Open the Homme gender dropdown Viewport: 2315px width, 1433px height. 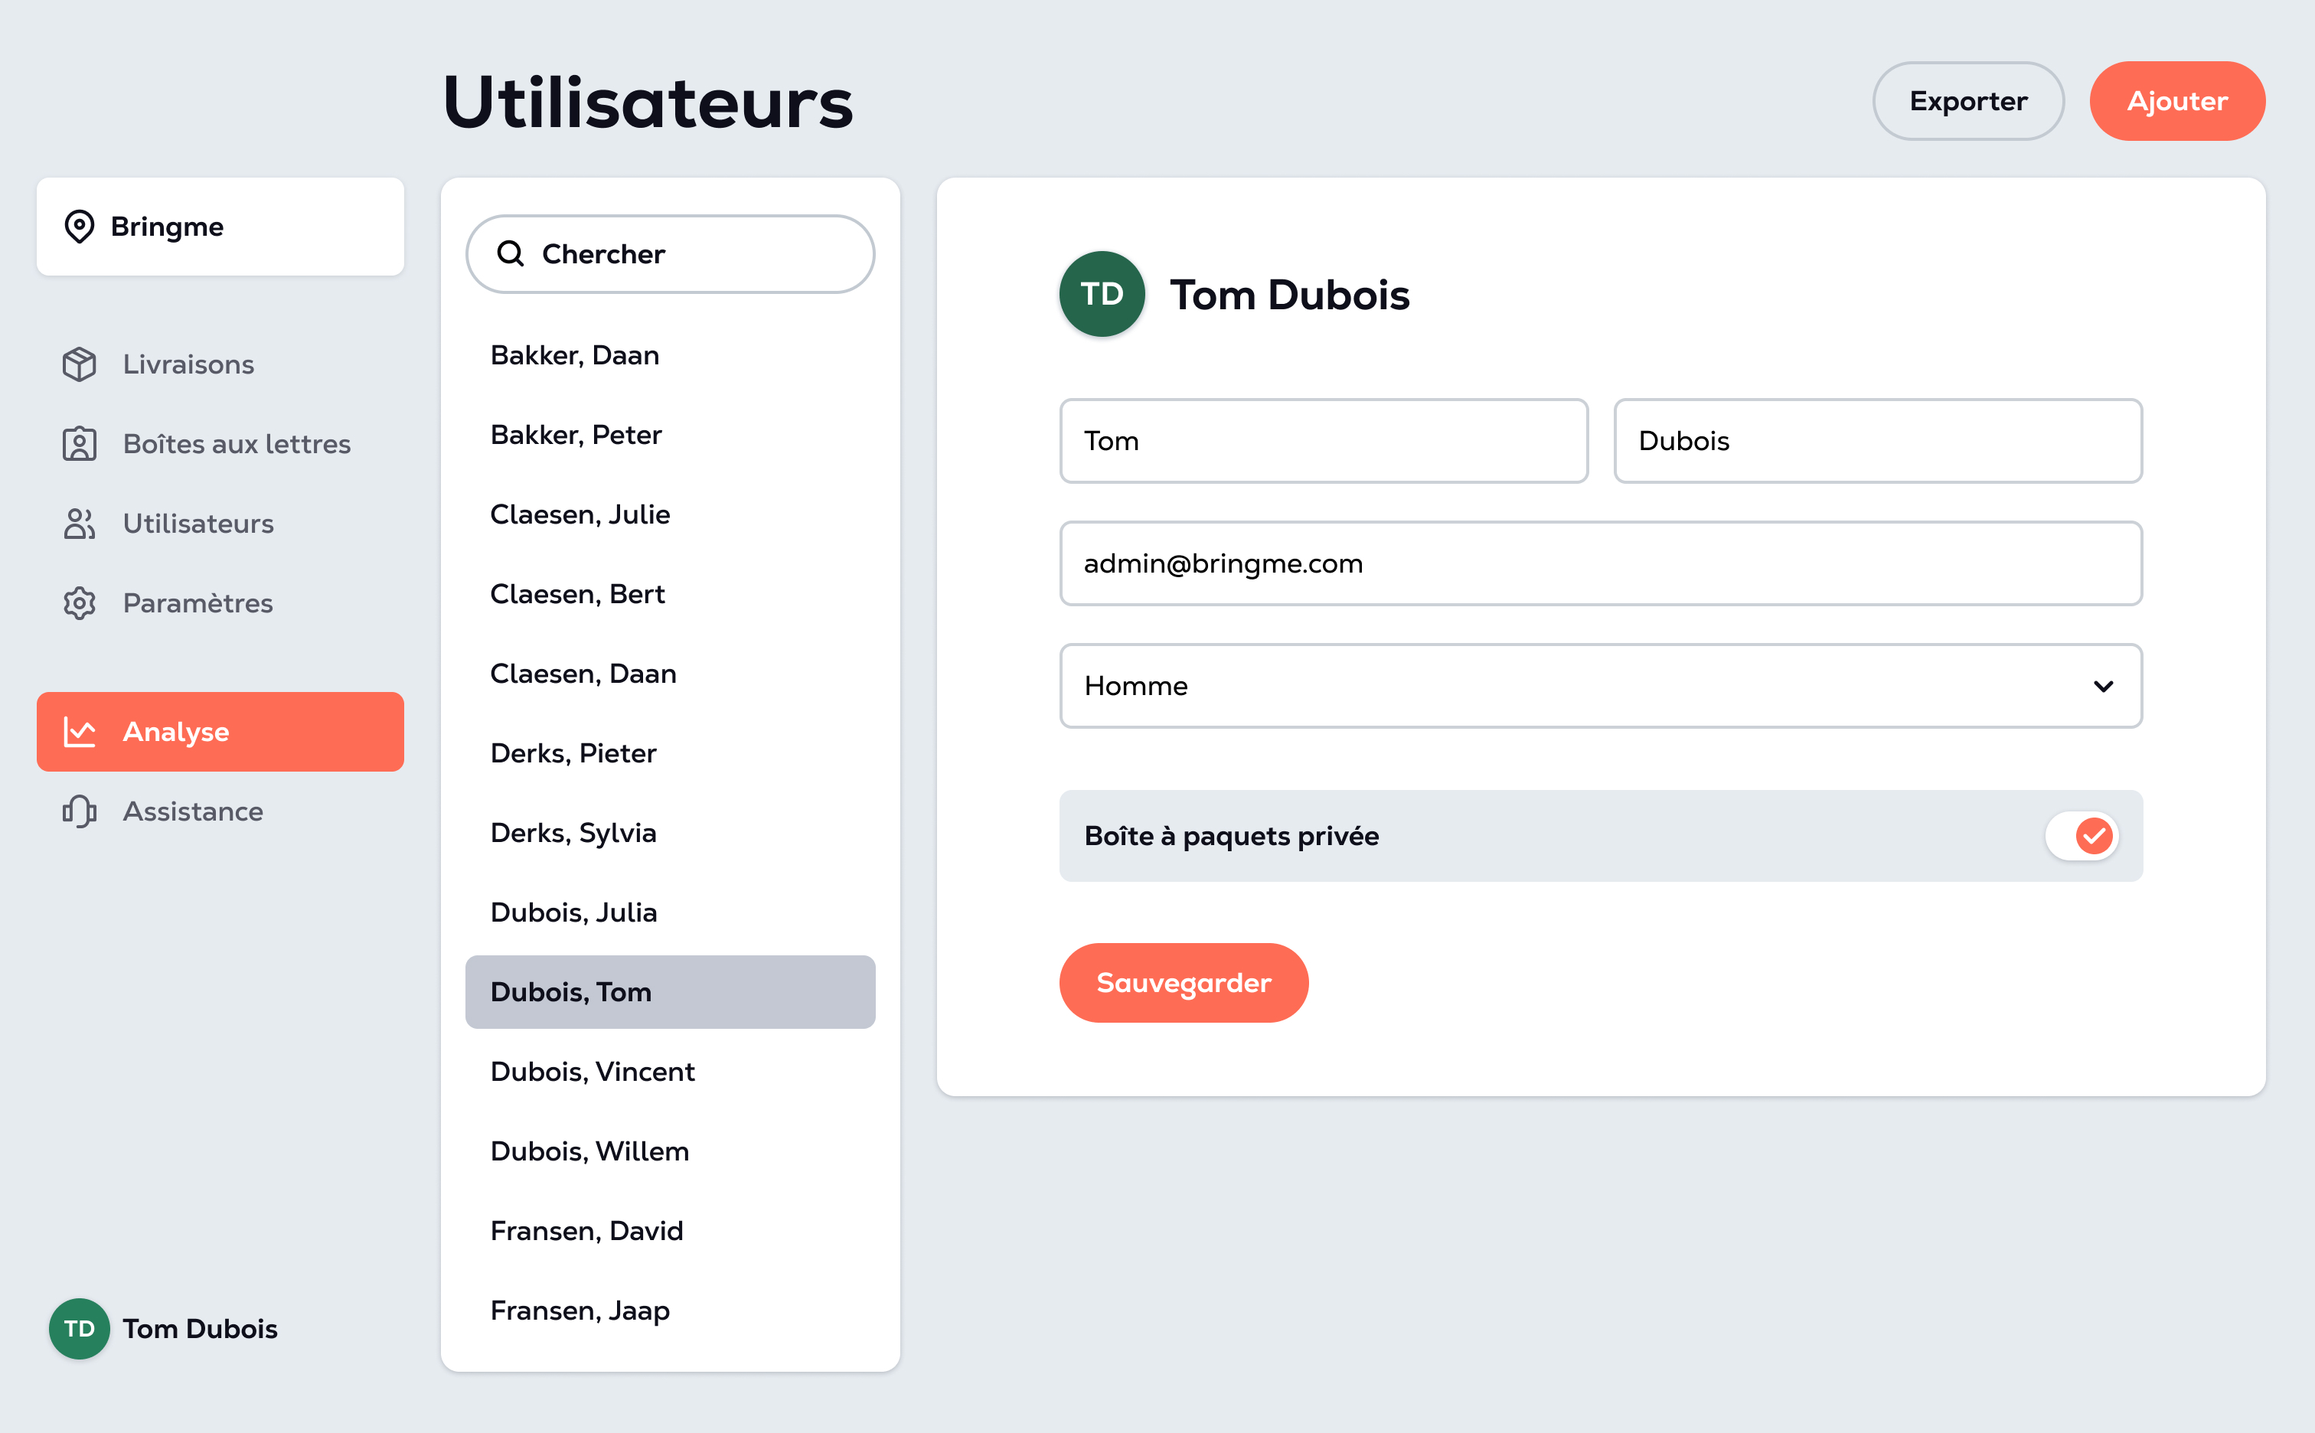coord(1601,685)
